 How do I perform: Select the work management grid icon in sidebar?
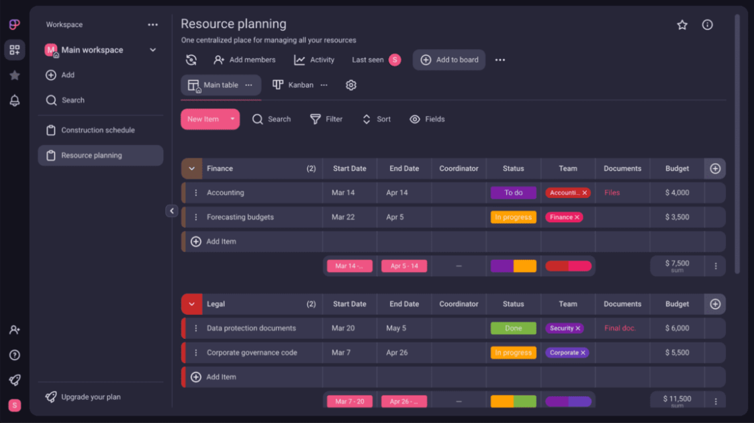pyautogui.click(x=14, y=50)
